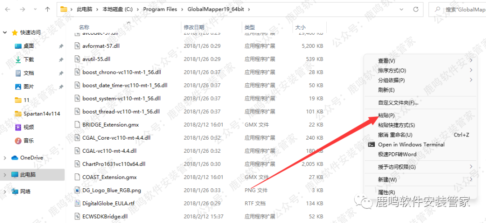The image size is (486, 223).
Task: Select DigitalGlobe_EULA.rtf document icon
Action: (77, 204)
